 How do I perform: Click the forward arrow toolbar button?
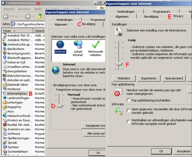tap(28, 16)
